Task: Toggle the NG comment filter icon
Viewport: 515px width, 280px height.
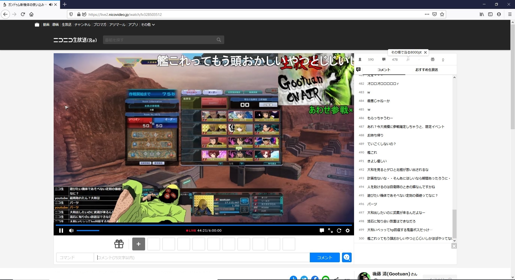Action: pos(358,70)
